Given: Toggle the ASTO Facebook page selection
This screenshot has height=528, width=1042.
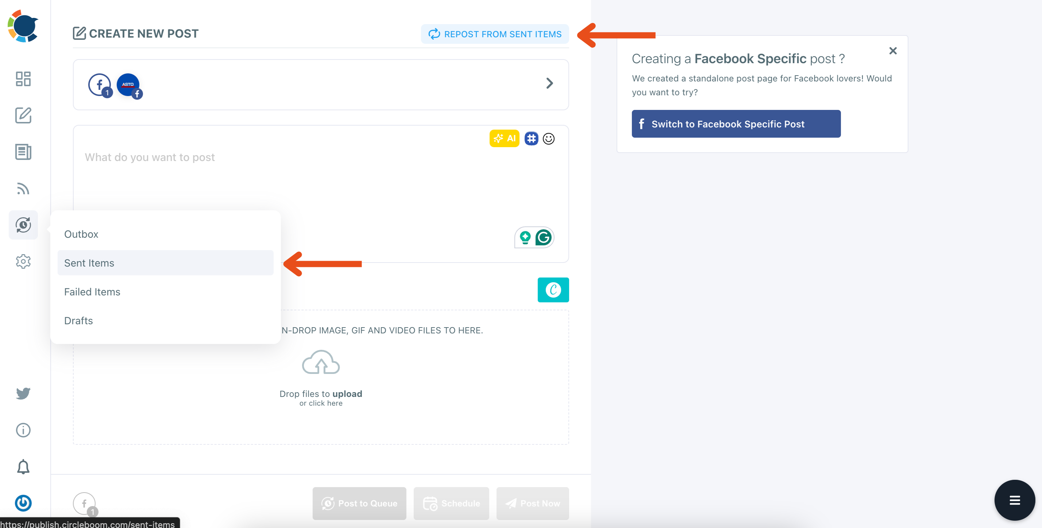Looking at the screenshot, I should [x=128, y=85].
